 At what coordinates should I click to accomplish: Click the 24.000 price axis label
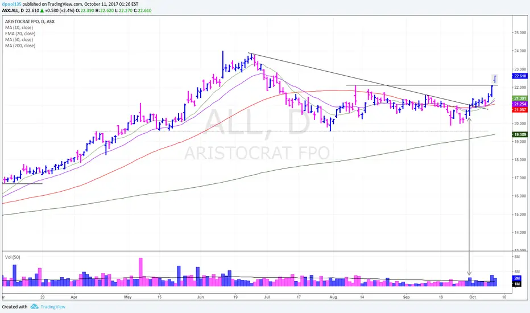tap(520, 51)
